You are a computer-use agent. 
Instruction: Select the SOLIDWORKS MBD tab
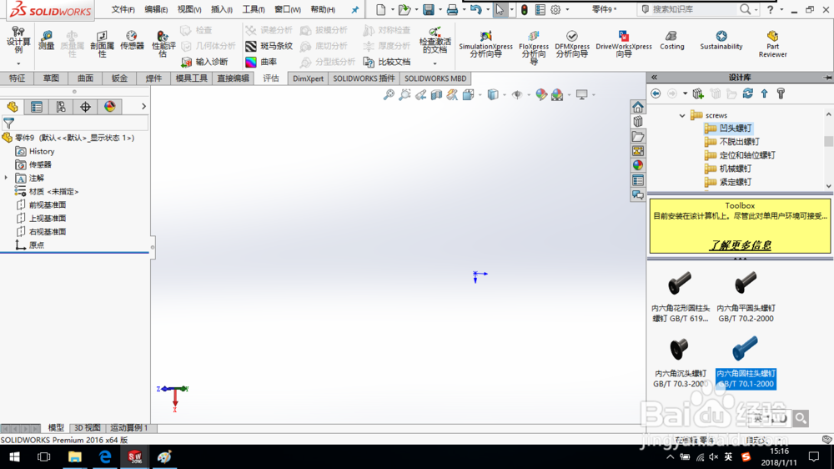tap(435, 78)
